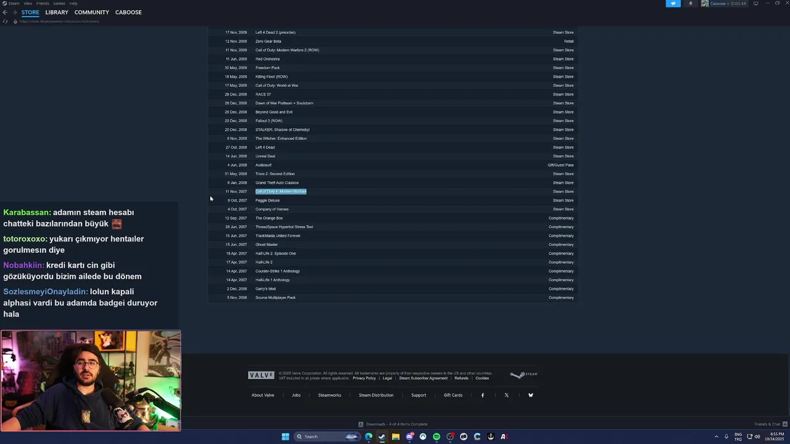Open the Cookies link
790x444 pixels.
(x=482, y=378)
